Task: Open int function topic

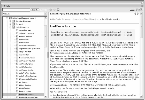Action: click(24, 82)
